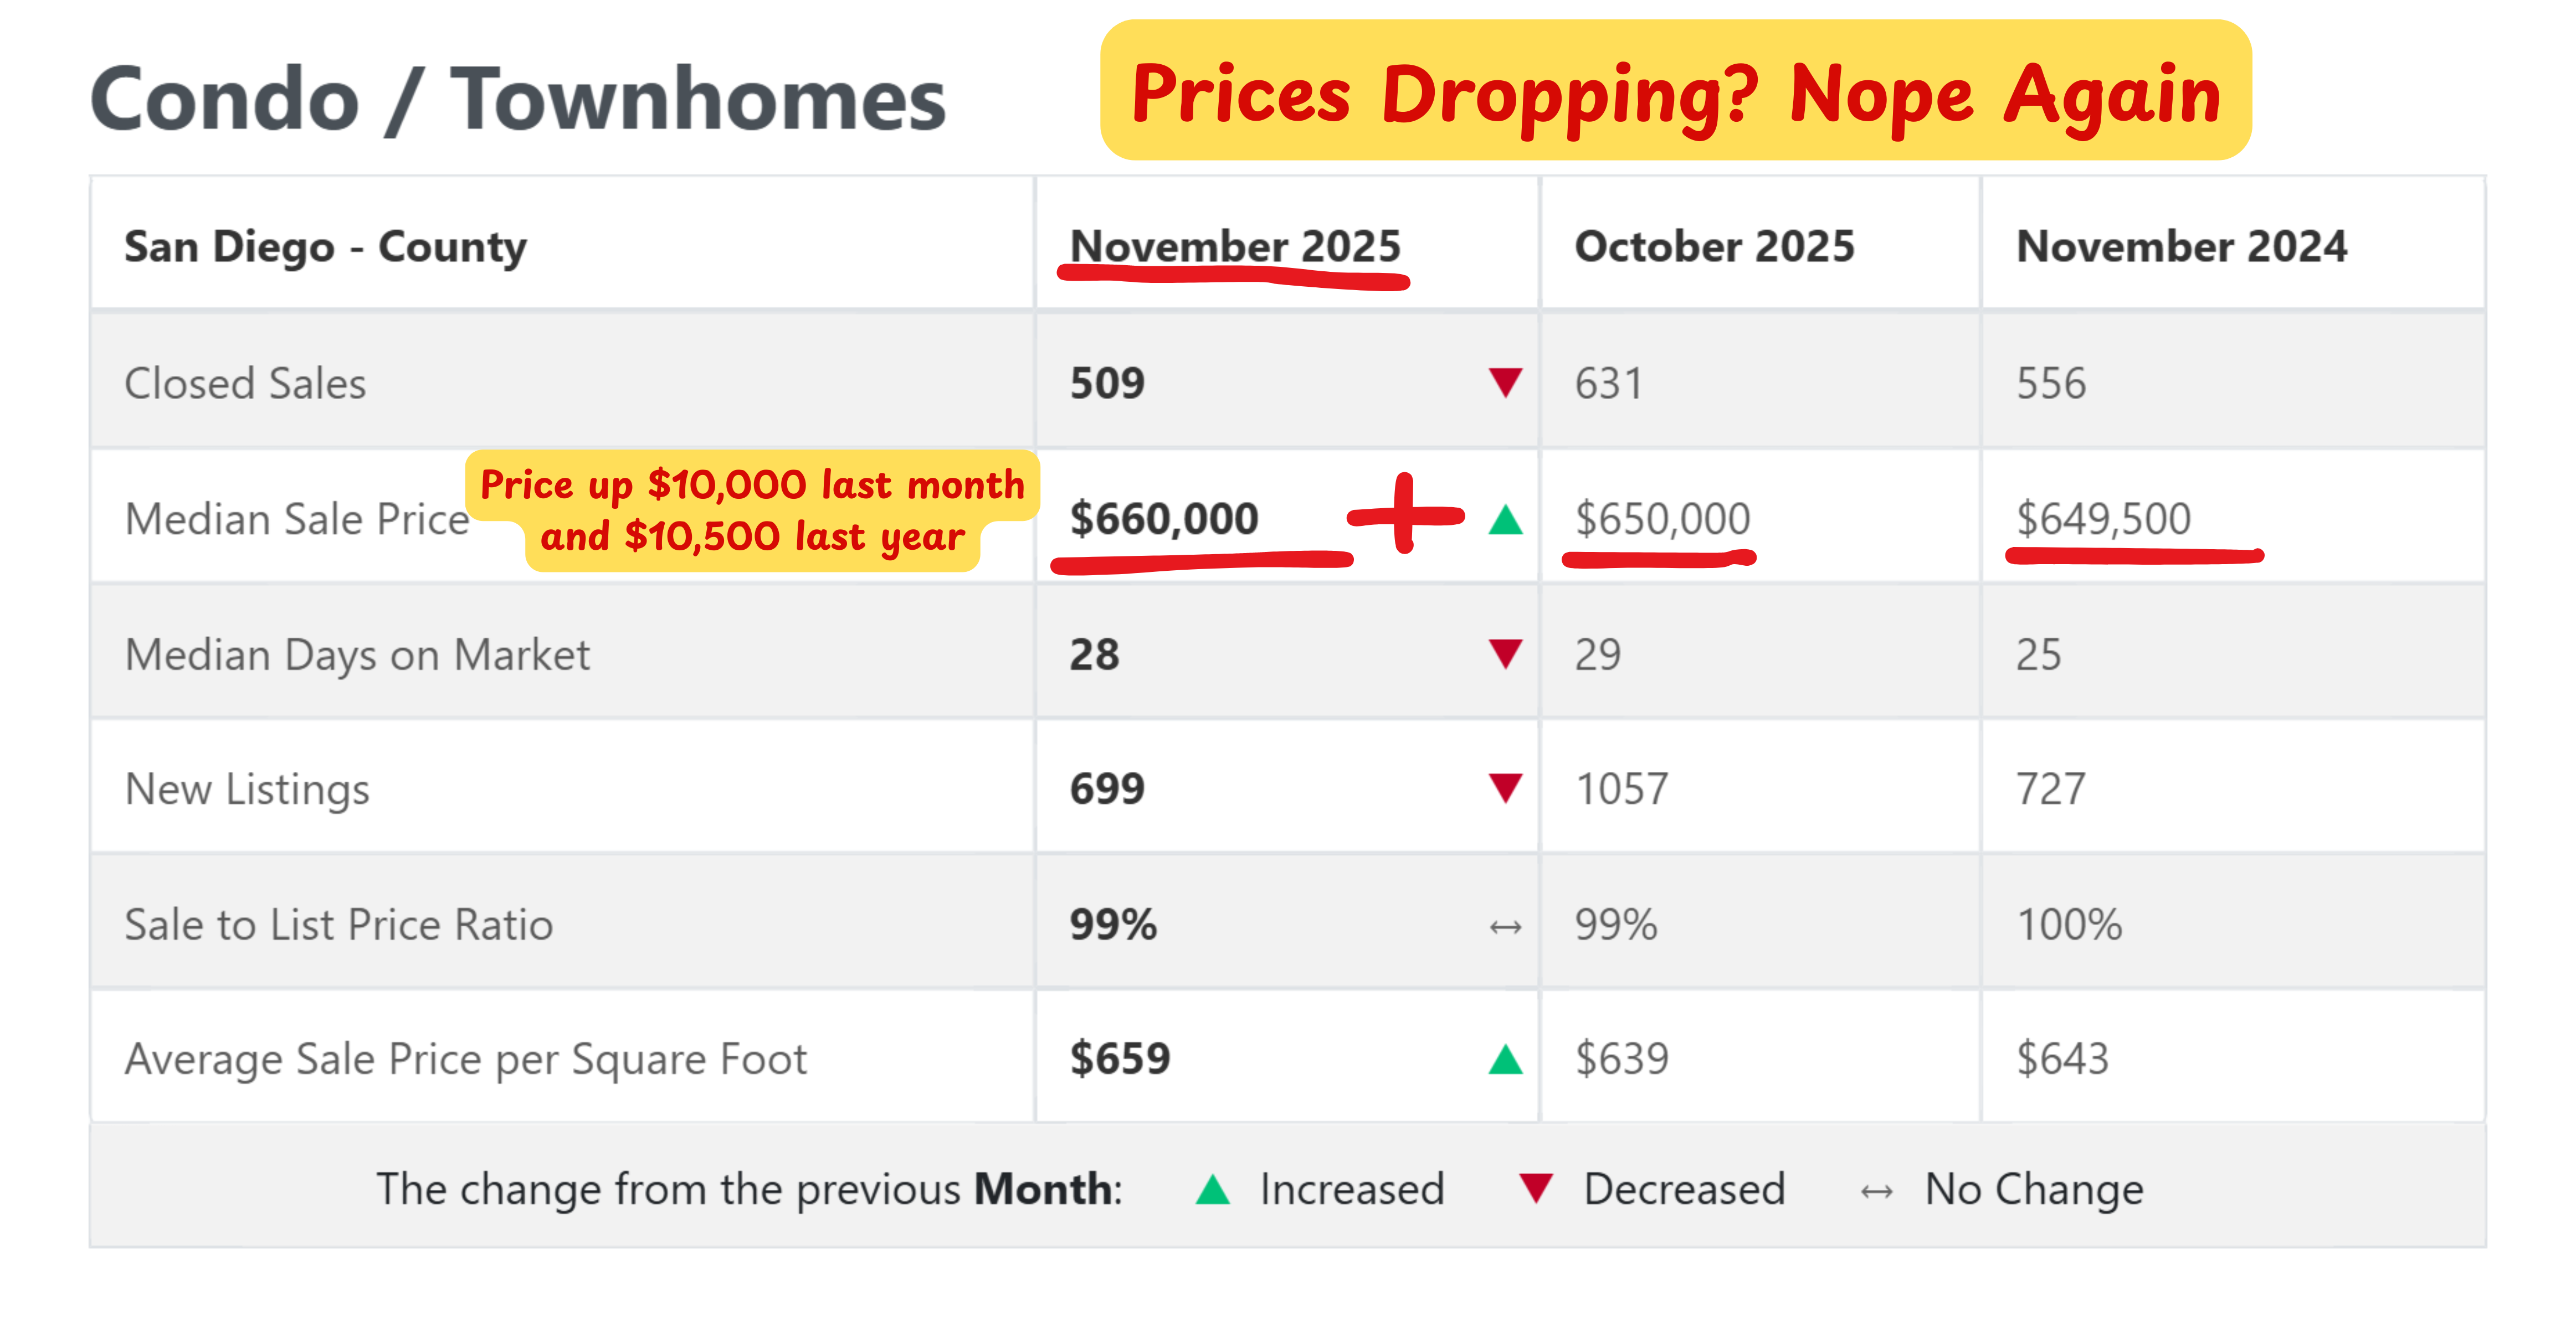The height and width of the screenshot is (1337, 2576).
Task: Select the October 2025 column header
Action: coord(1714,246)
